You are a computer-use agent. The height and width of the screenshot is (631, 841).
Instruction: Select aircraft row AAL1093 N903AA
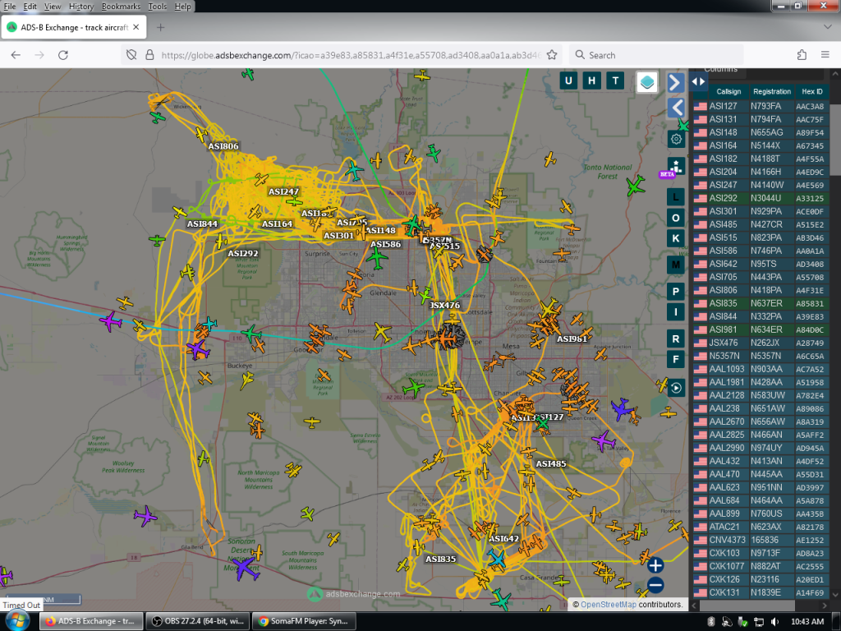[x=761, y=369]
